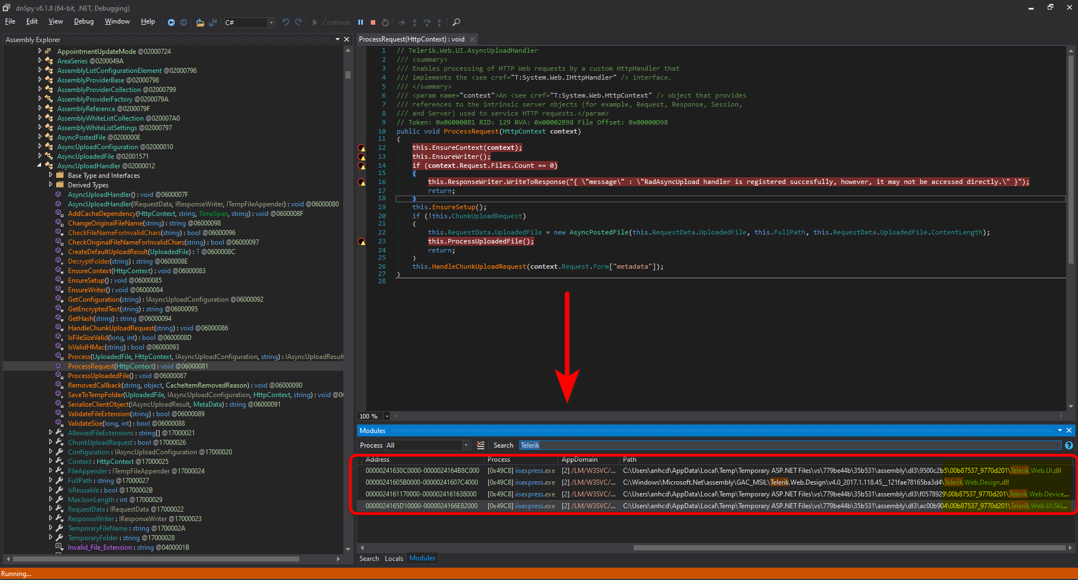Expand the Derived Types tree node
The height and width of the screenshot is (580, 1078).
point(51,185)
